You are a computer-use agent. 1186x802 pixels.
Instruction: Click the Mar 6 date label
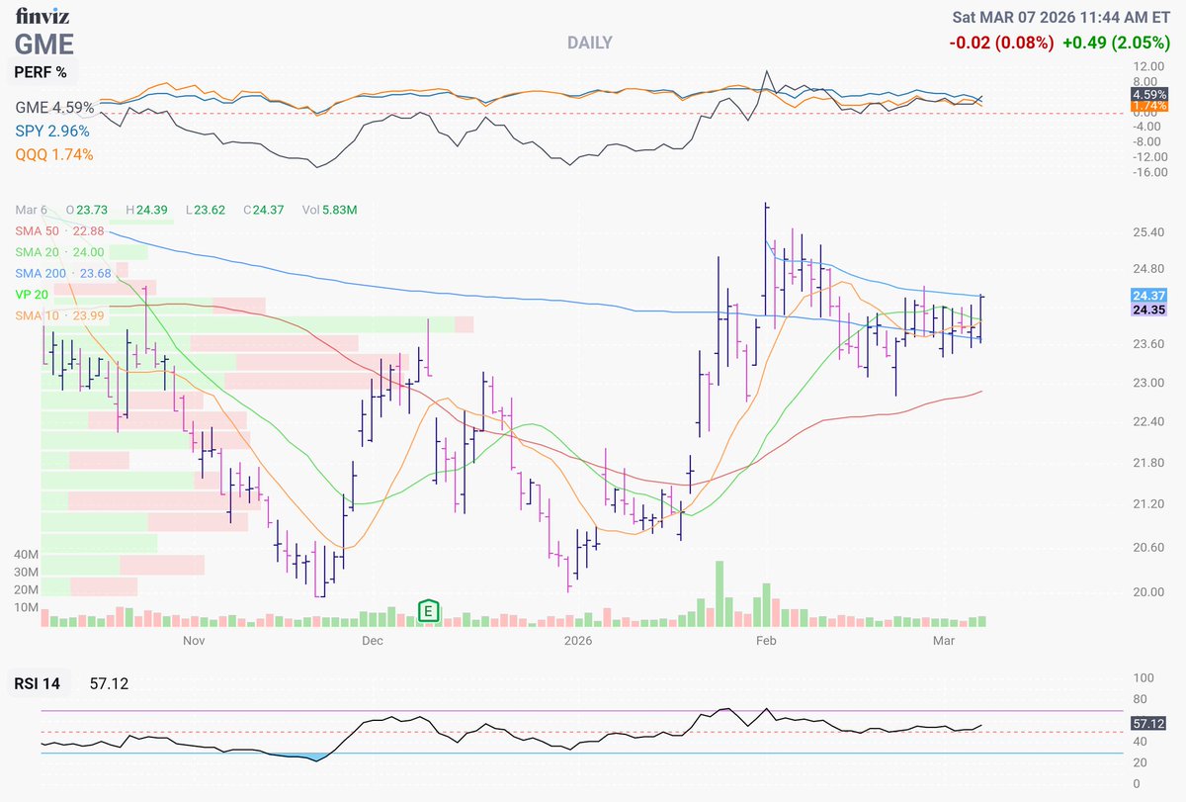(x=30, y=209)
